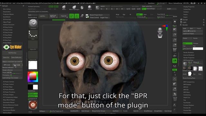Select the eye tool thumbnail at bottom left
This screenshot has width=206, height=116.
click(x=33, y=105)
